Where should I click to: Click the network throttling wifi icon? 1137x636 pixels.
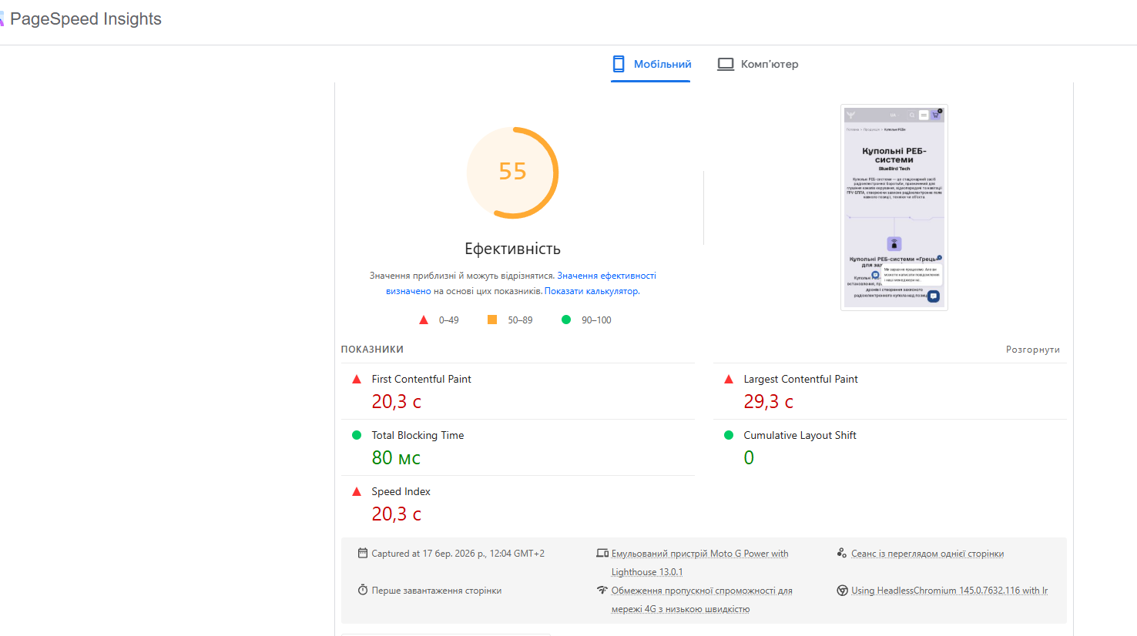coord(602,590)
